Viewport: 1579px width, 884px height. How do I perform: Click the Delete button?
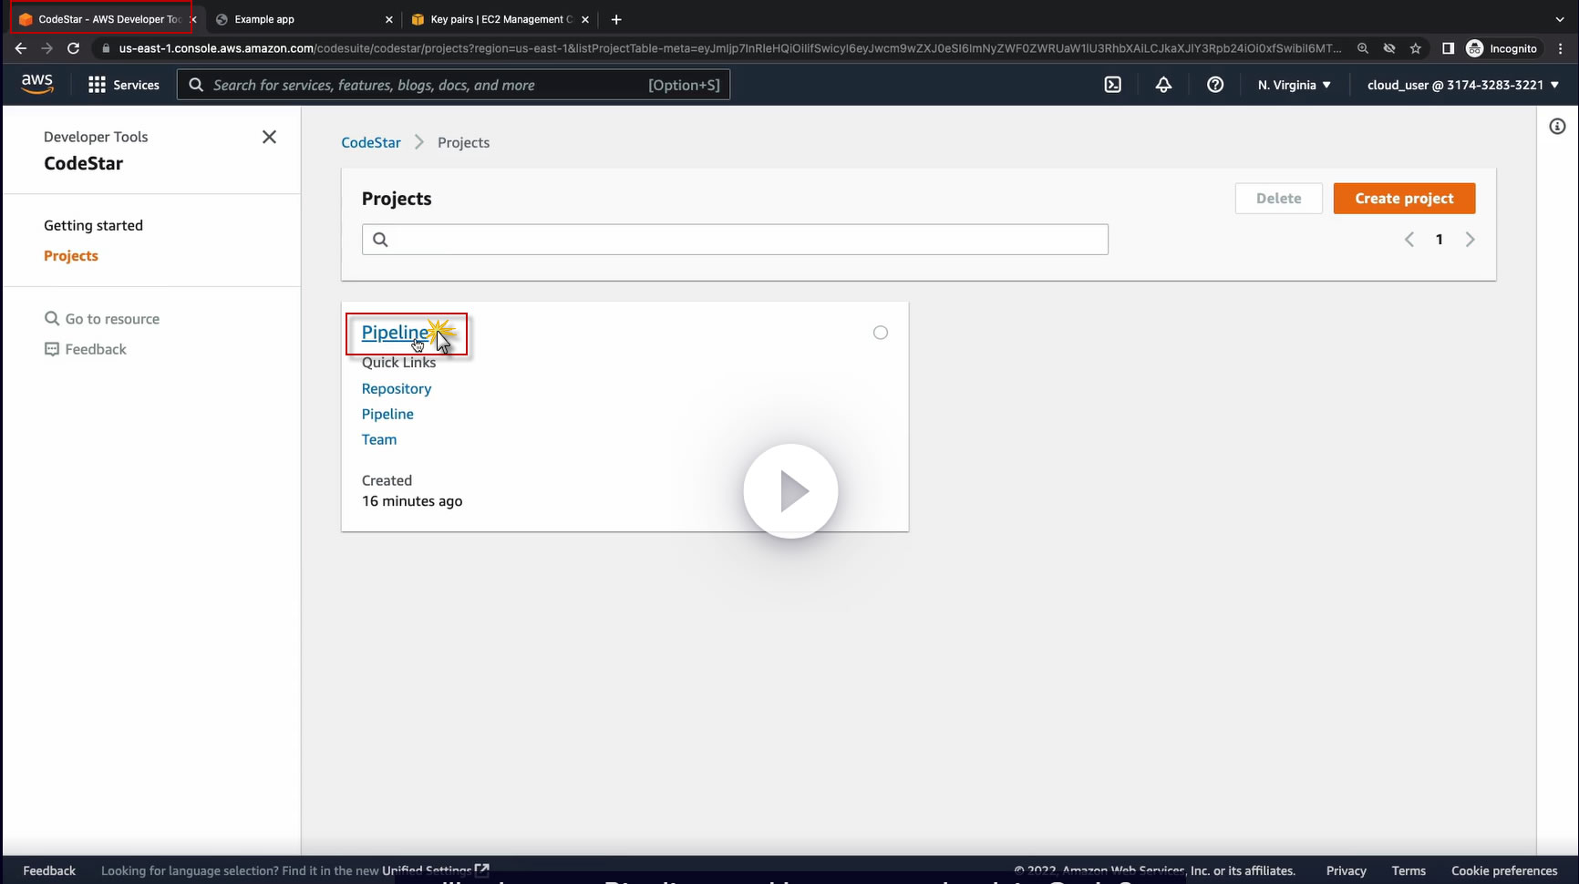pyautogui.click(x=1279, y=199)
